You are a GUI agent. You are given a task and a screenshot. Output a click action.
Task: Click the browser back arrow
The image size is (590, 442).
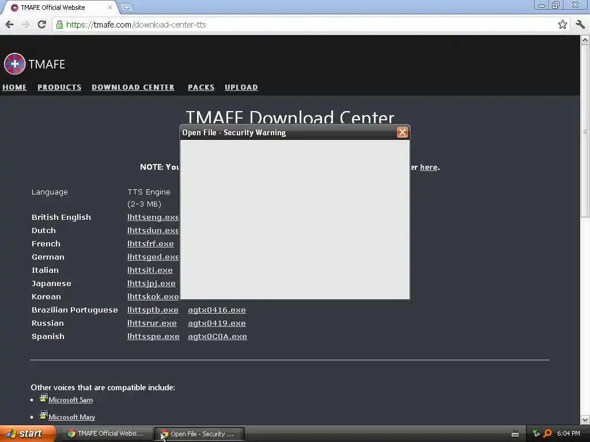[9, 25]
